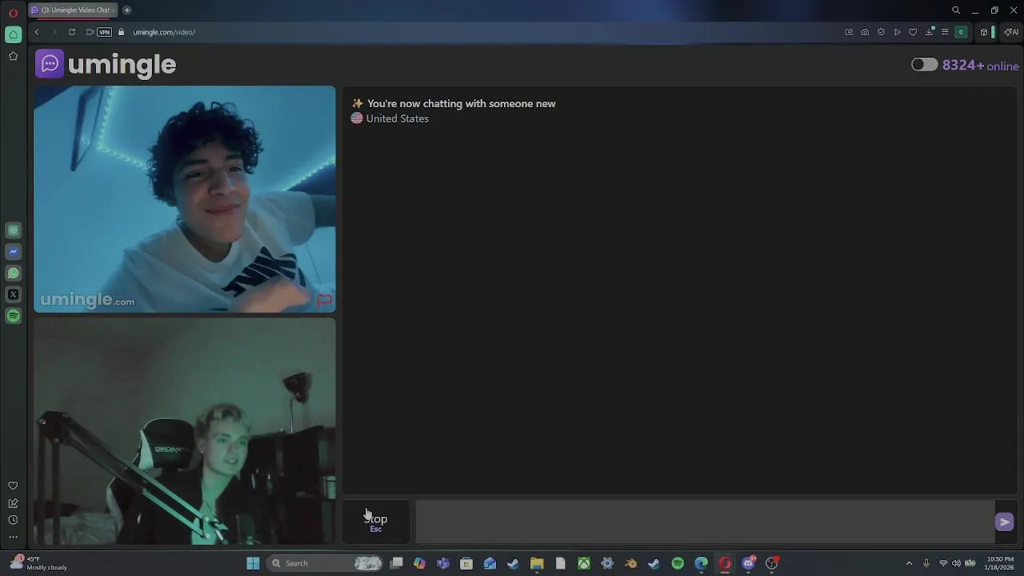Open Blender from the taskbar
The height and width of the screenshot is (576, 1024).
click(630, 563)
